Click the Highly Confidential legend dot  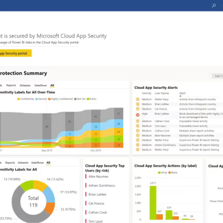click(49, 99)
